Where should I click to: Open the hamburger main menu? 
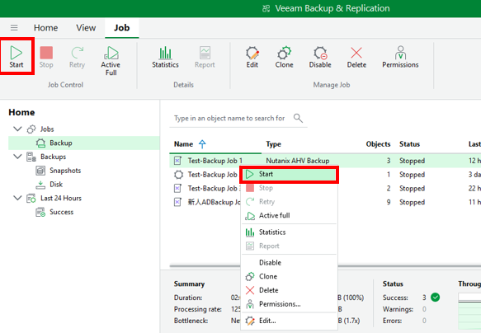14,28
